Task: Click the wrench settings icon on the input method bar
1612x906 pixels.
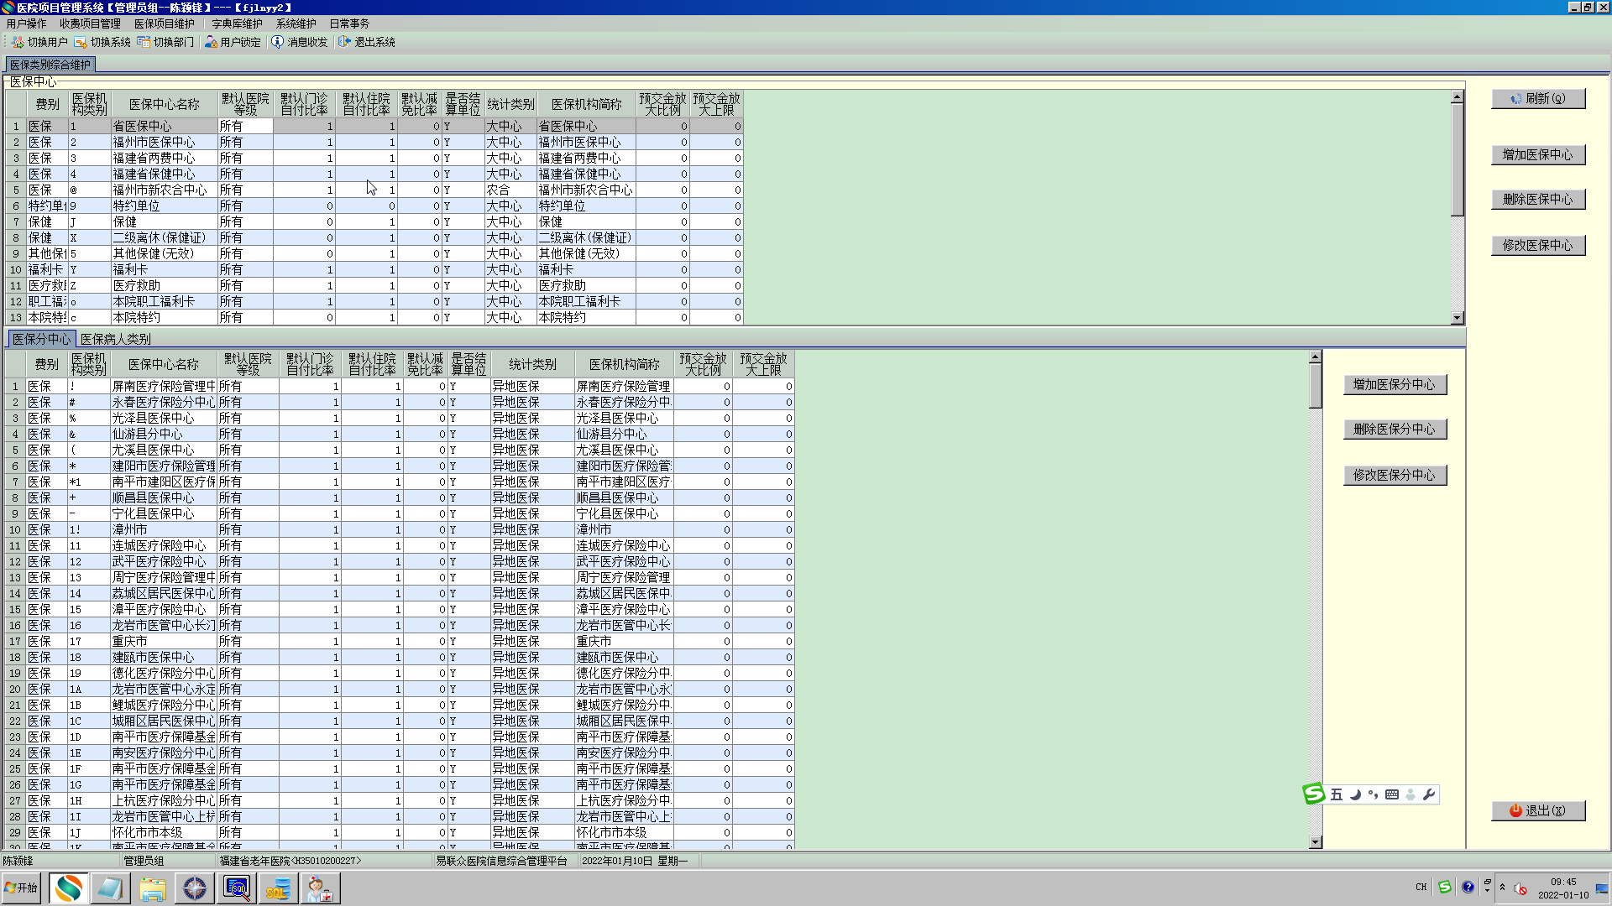Action: 1429,794
